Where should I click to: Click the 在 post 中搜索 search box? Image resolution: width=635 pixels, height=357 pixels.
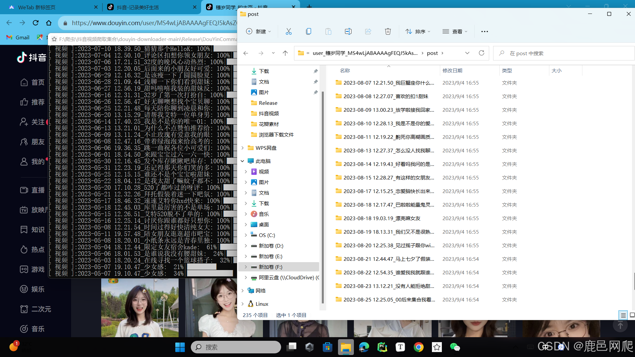pos(562,53)
